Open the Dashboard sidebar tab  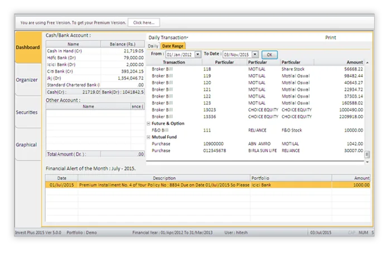click(28, 47)
